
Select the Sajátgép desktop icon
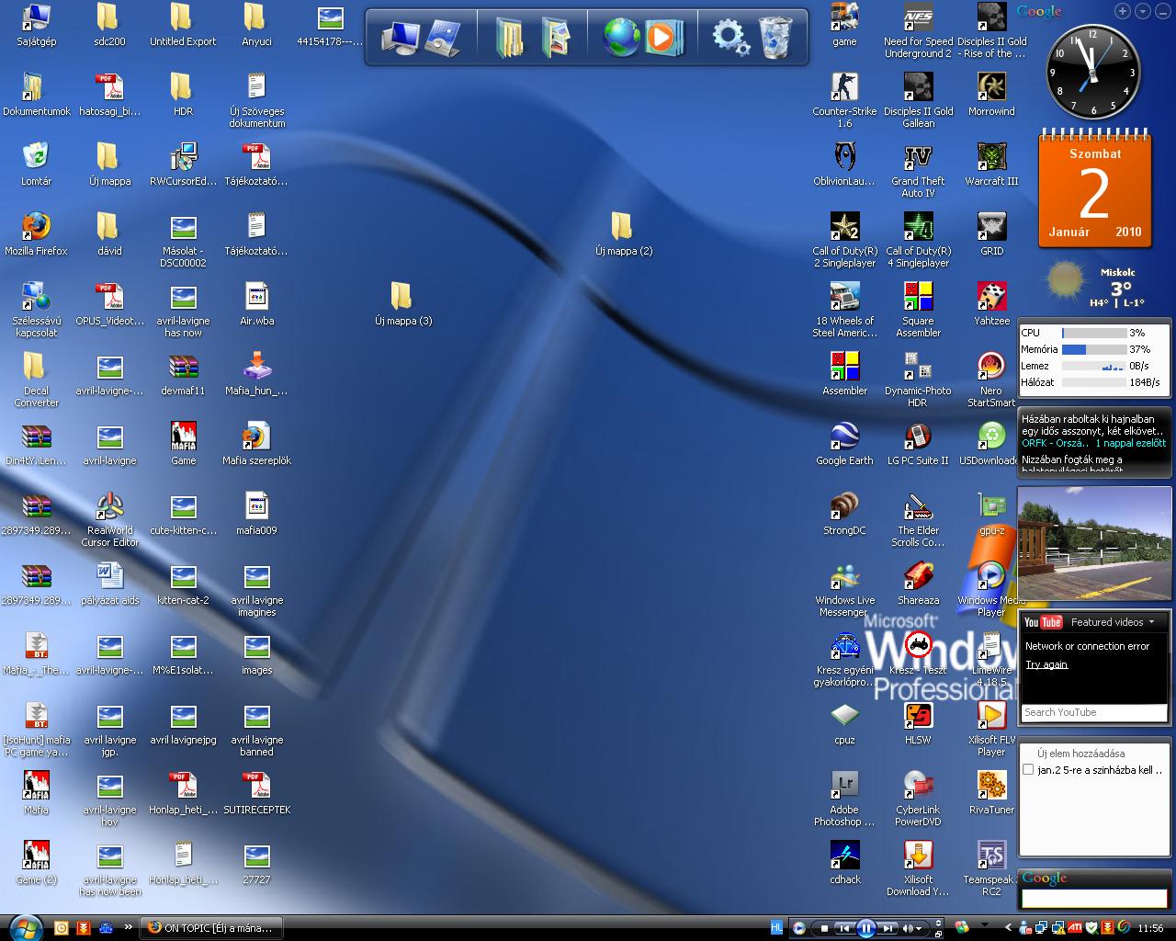point(36,26)
